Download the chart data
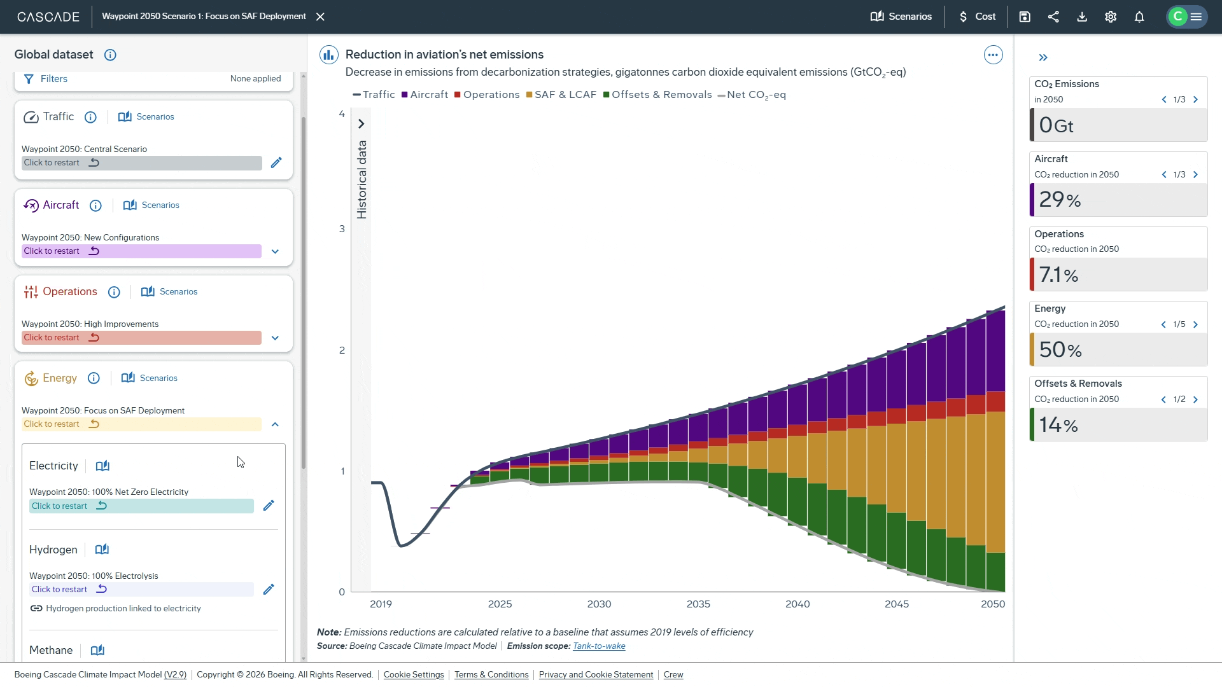The width and height of the screenshot is (1222, 687). 1082,17
